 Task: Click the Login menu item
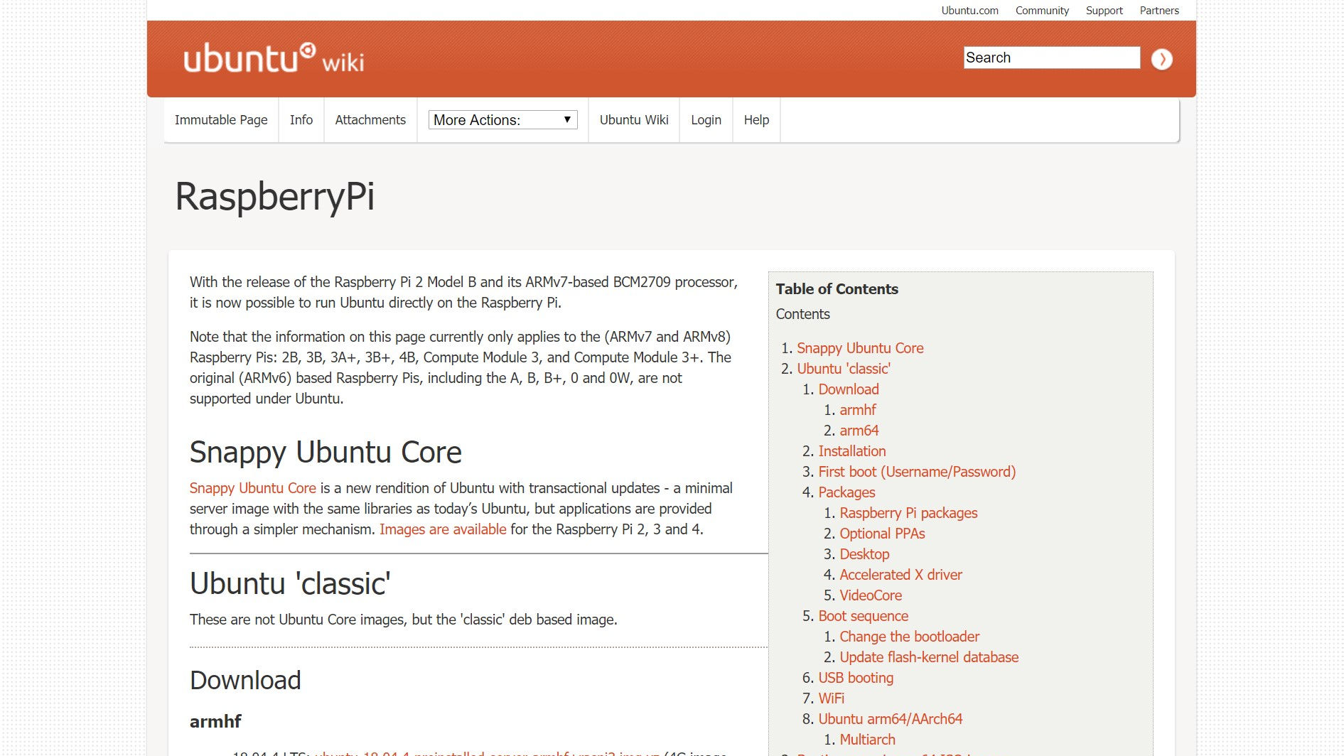(706, 120)
